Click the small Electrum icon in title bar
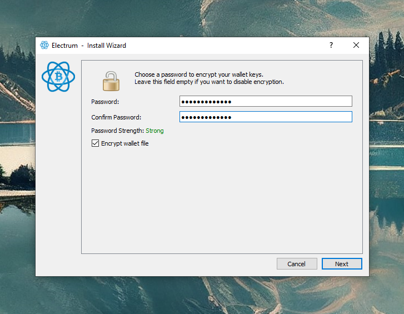This screenshot has width=404, height=314. [x=44, y=45]
